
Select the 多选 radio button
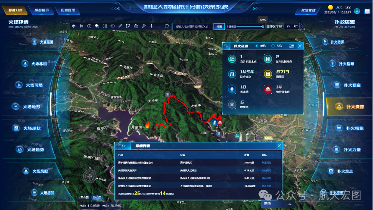coord(273,46)
